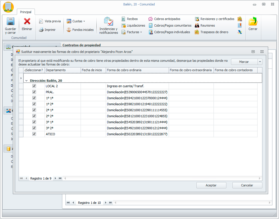Screen dimensions: 279x219
Task: Open the dropdown arrow beside Marcar
Action: 260,62
